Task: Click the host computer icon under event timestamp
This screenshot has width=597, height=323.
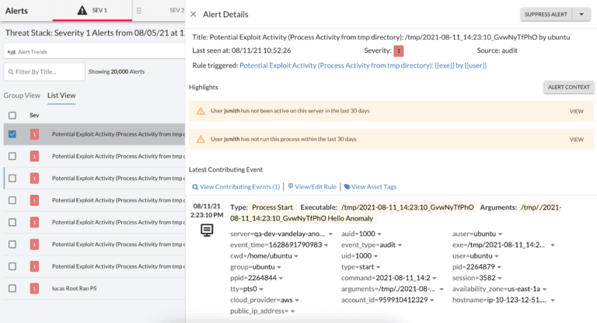Action: point(208,231)
